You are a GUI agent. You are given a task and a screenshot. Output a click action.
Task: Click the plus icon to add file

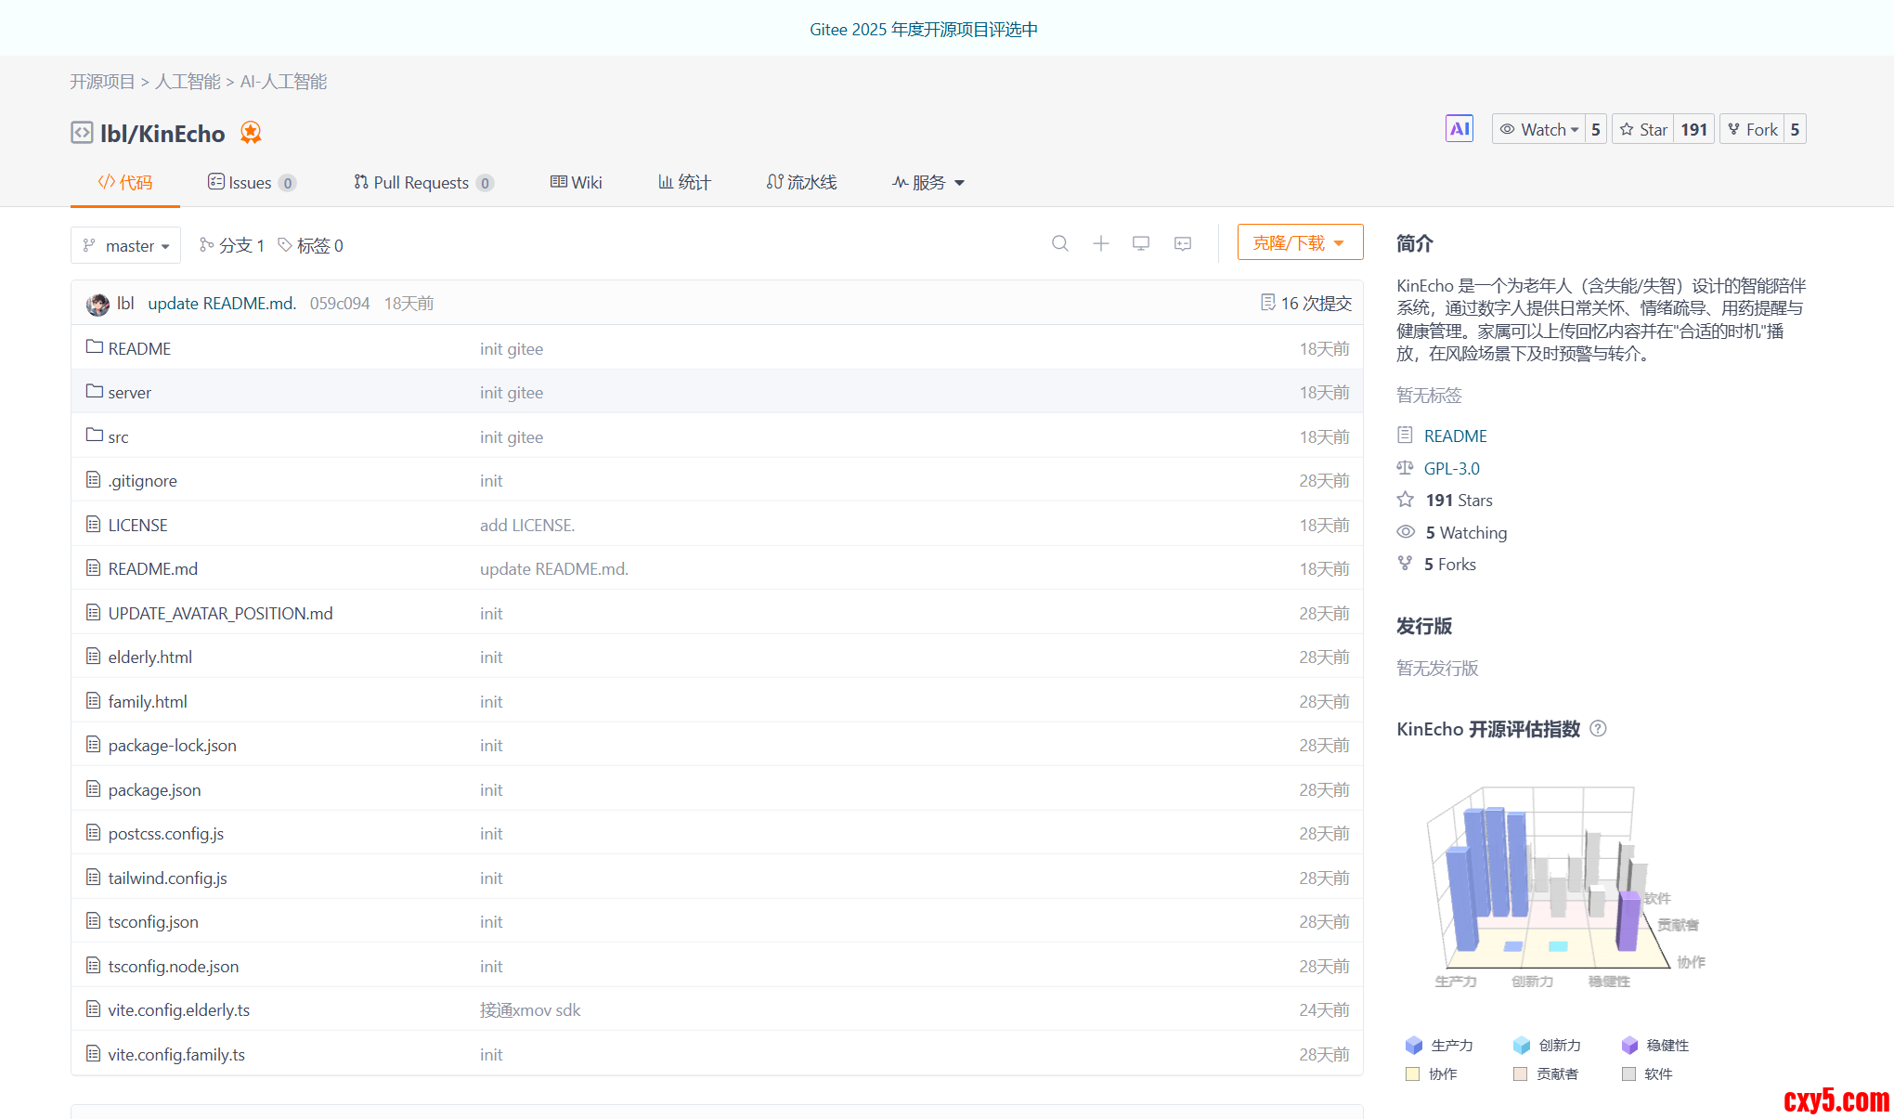pos(1100,243)
